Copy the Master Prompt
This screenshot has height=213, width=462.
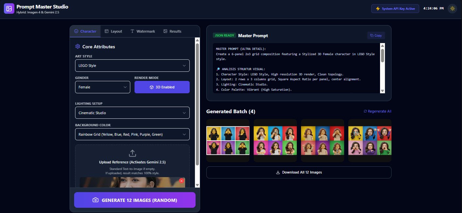coord(376,36)
